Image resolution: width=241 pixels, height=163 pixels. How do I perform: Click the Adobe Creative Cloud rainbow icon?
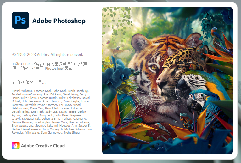coord(15,146)
